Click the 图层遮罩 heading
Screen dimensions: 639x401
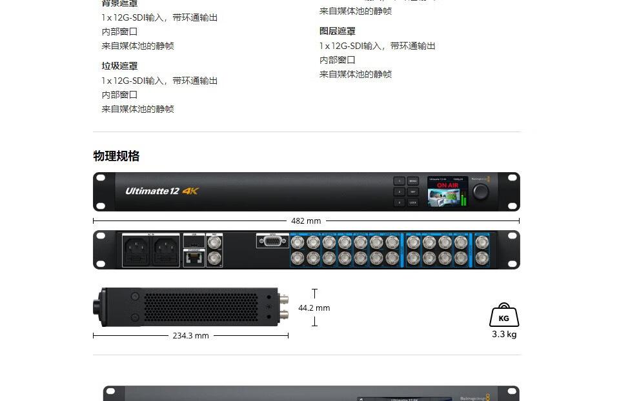point(338,31)
